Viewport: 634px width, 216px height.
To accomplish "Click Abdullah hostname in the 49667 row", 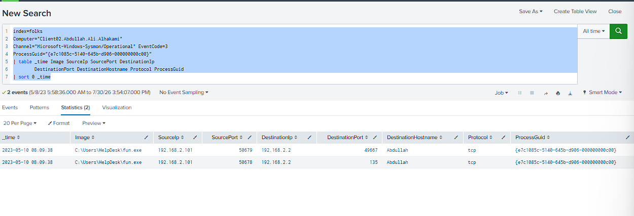I will 397,150.
